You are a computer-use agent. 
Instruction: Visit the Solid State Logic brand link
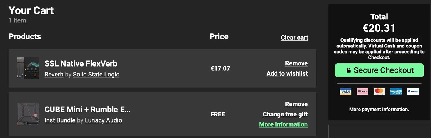[x=96, y=75]
